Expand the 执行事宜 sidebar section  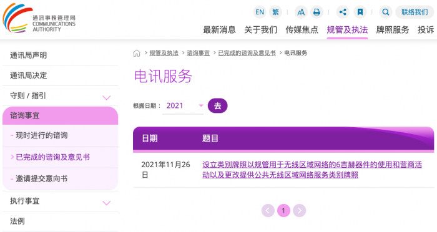tap(107, 203)
